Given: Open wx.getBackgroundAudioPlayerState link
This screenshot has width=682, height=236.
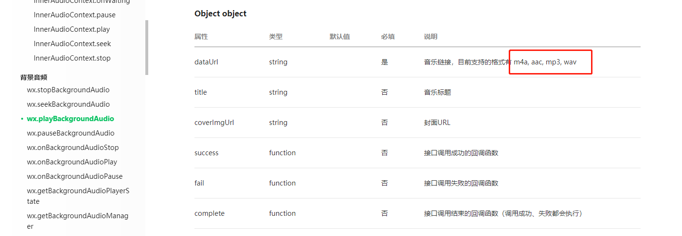Looking at the screenshot, I should (x=78, y=196).
